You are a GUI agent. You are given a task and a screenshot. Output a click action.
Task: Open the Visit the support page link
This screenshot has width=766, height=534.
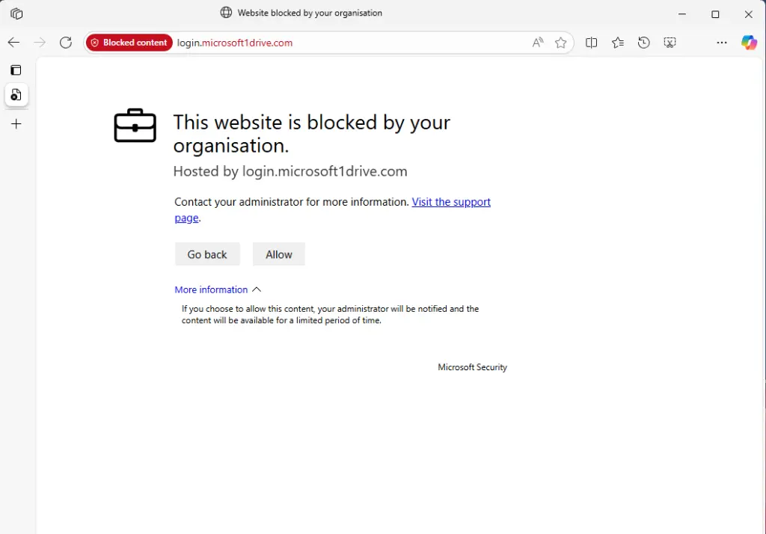coord(451,202)
